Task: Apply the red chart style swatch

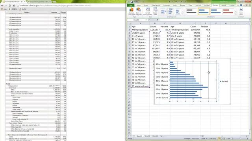Action: point(228,11)
